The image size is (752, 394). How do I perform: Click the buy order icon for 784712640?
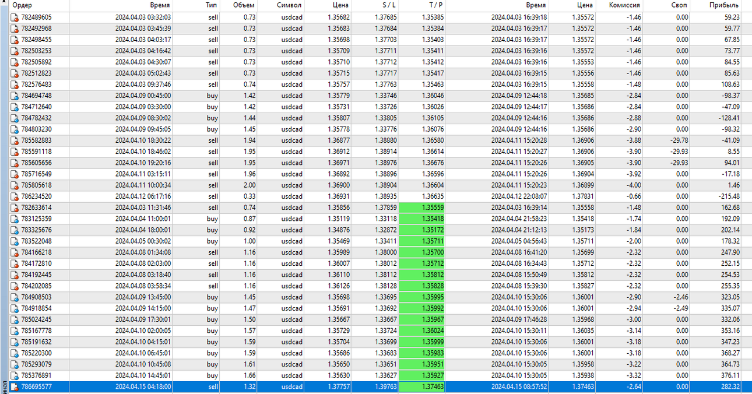pos(15,107)
